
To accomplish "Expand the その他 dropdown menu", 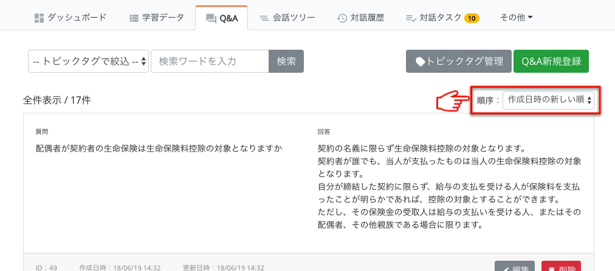I will tap(516, 18).
